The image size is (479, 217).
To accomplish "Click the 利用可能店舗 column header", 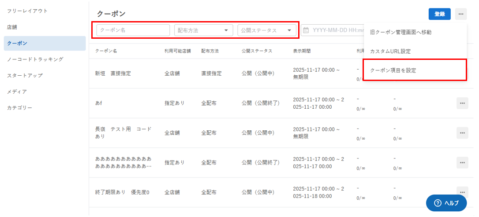I will pyautogui.click(x=177, y=51).
